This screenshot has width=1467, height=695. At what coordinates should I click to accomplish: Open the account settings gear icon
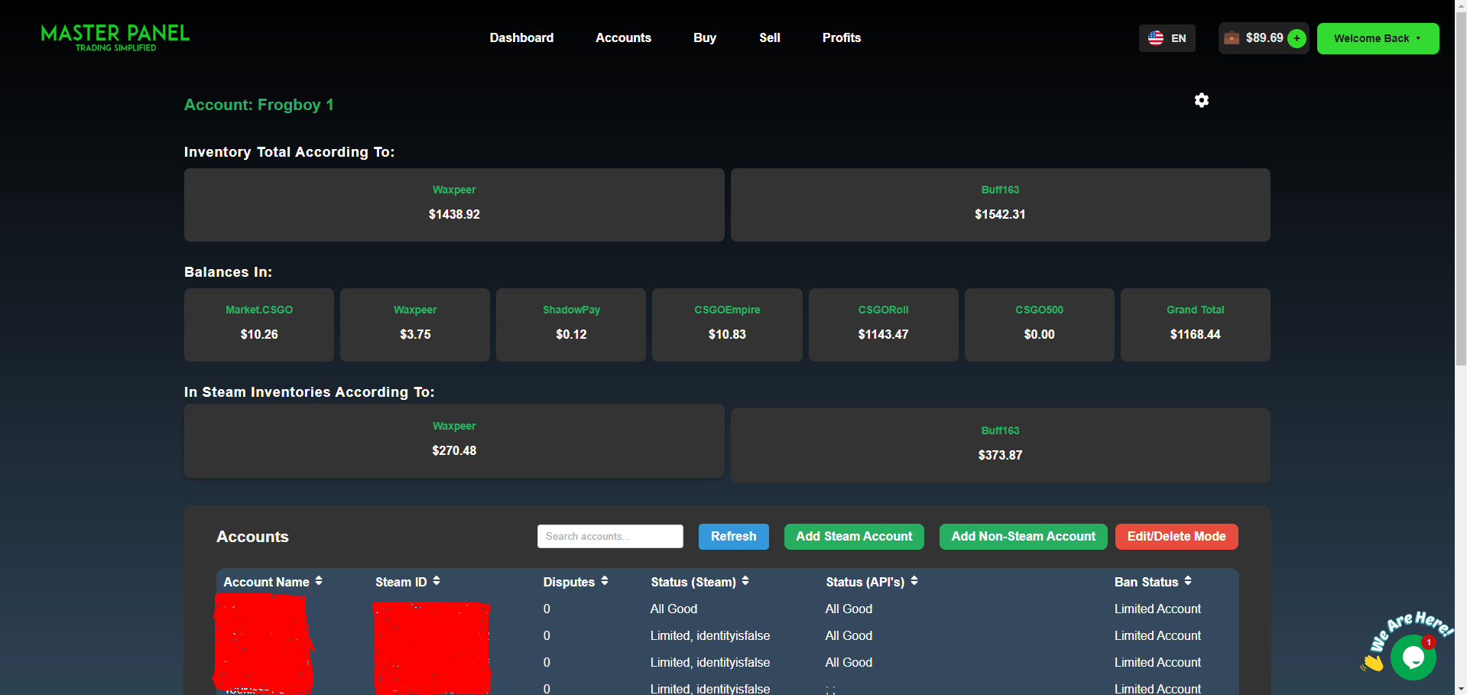pos(1202,100)
